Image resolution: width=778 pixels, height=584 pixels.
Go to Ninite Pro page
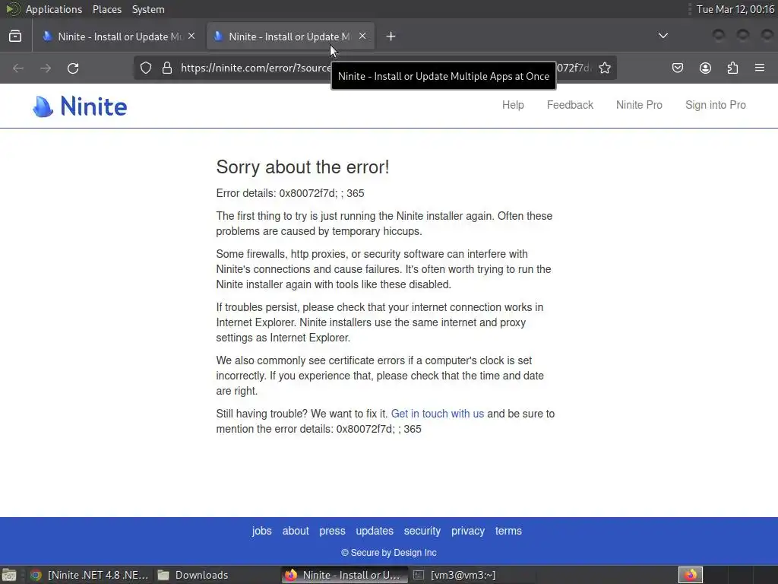tap(639, 105)
